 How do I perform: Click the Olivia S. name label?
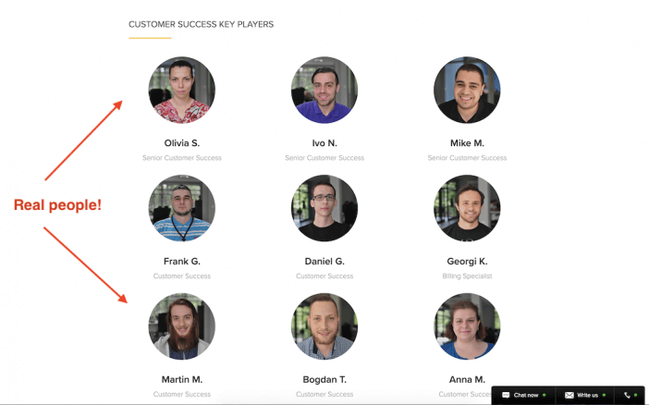point(182,143)
